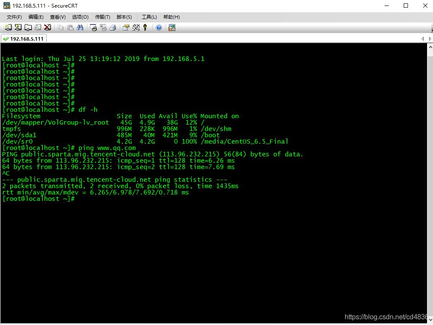
Task: Connect in a new tab
Action: click(27, 28)
